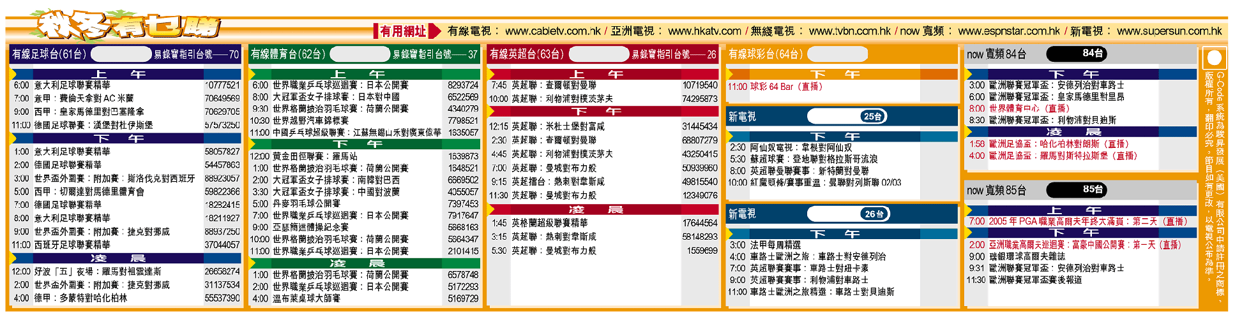1235x329 pixels.
Task: Select 西甲：切爾達對馬德里體育會 listing
Action: coord(89,191)
